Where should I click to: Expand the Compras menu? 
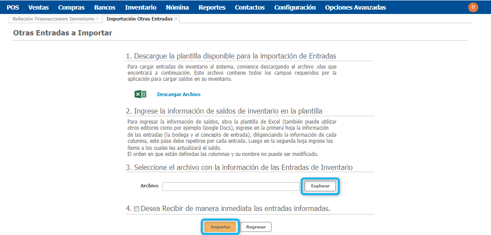coord(71,7)
